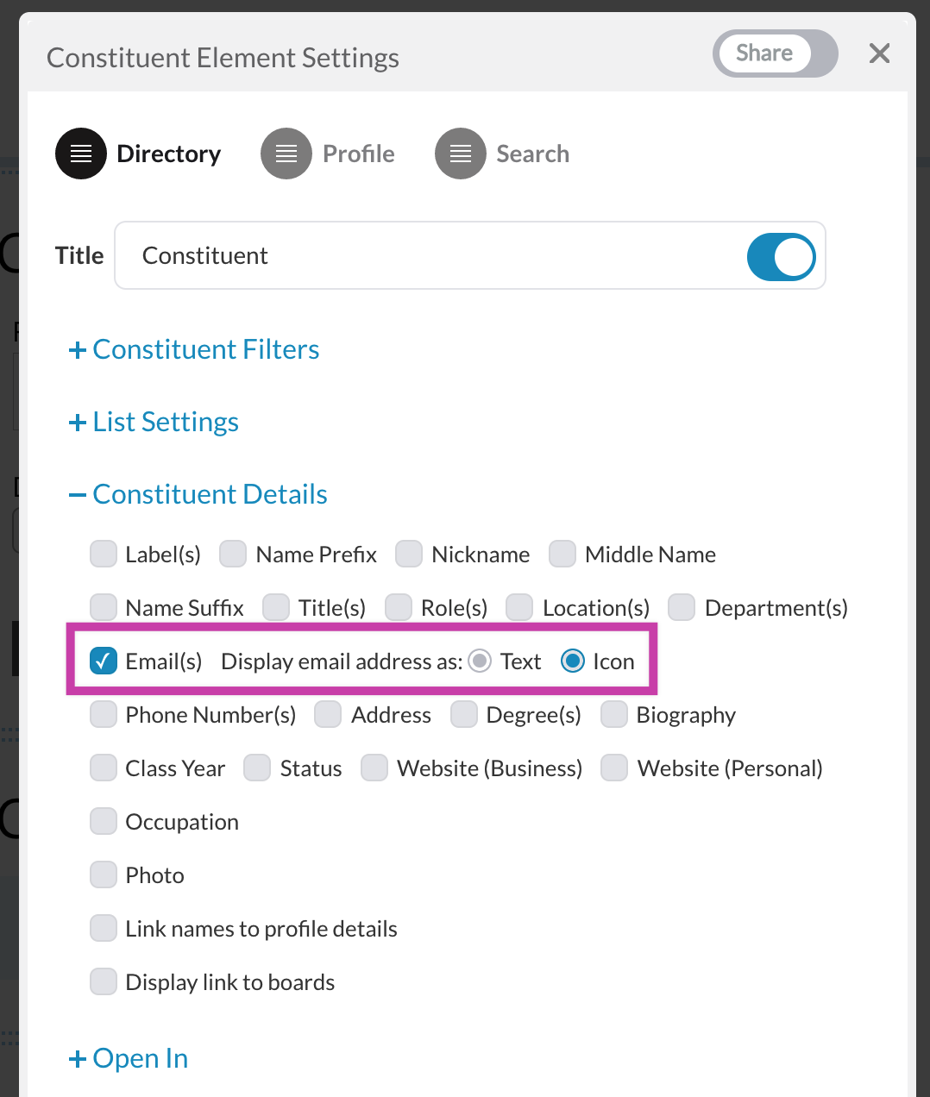Image resolution: width=930 pixels, height=1097 pixels.
Task: Uncheck the Email(s) checkbox
Action: tap(104, 661)
